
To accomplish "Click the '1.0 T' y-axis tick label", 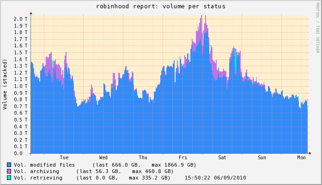I will [21, 86].
